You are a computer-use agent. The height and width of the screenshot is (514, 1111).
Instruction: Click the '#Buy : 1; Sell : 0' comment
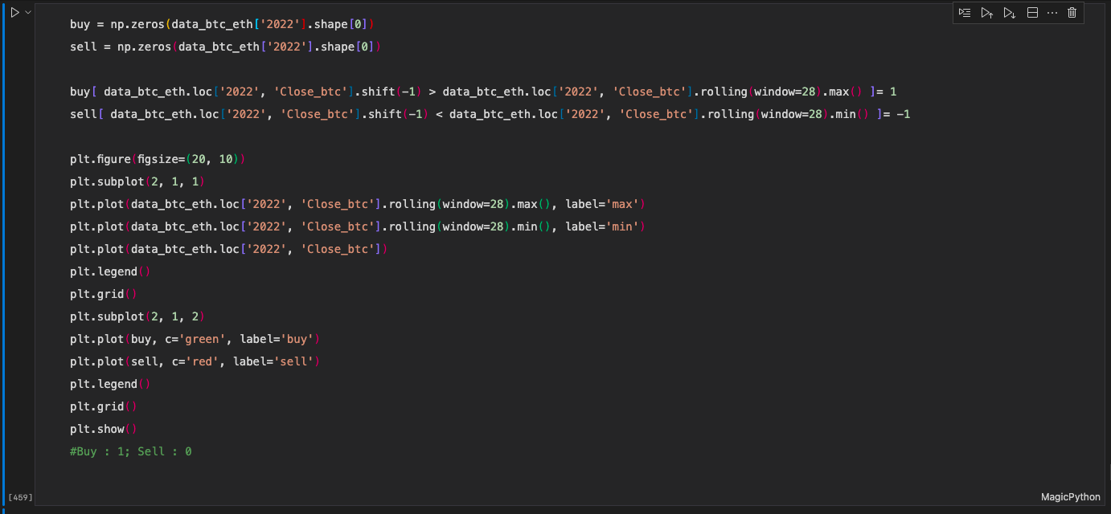click(131, 451)
